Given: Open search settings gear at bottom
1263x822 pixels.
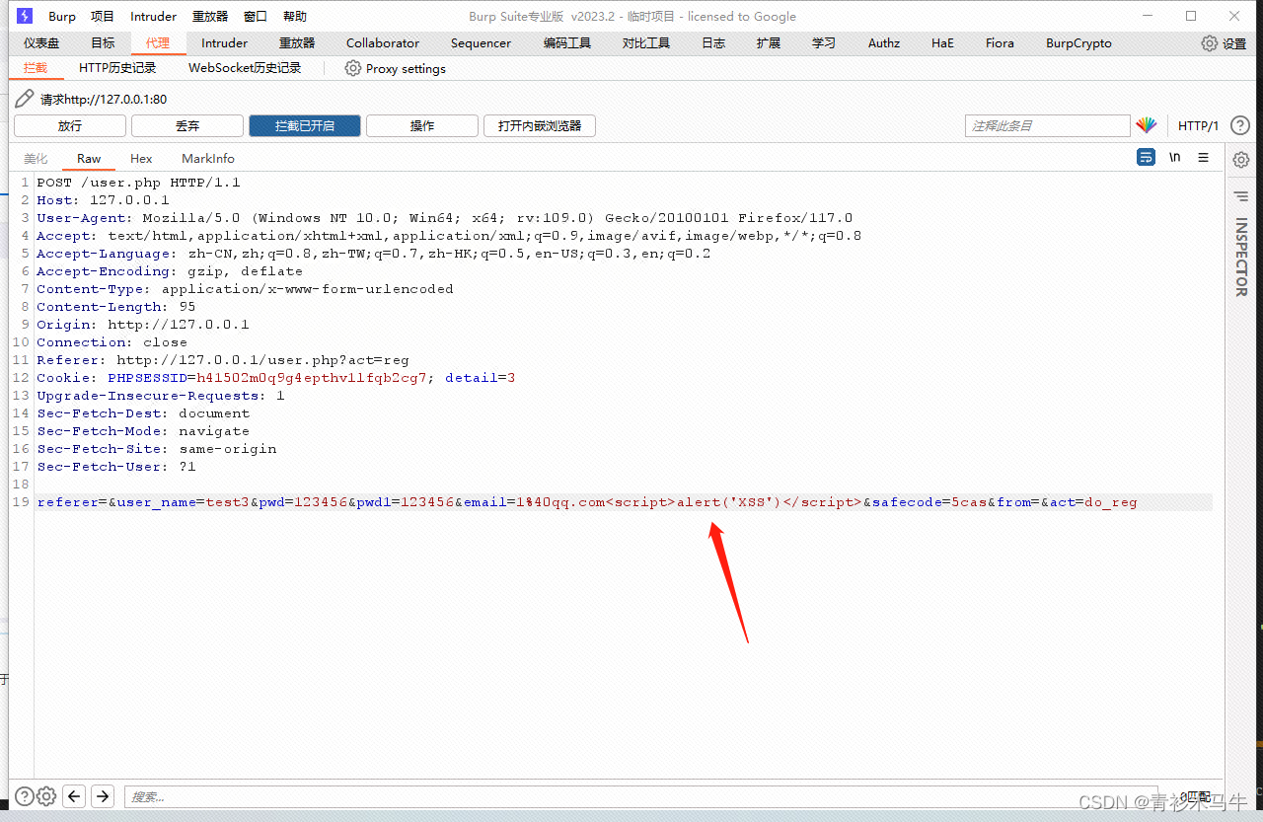Looking at the screenshot, I should [x=46, y=795].
